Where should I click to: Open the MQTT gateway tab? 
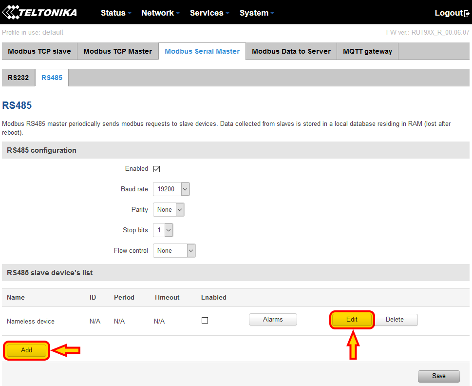click(x=367, y=51)
